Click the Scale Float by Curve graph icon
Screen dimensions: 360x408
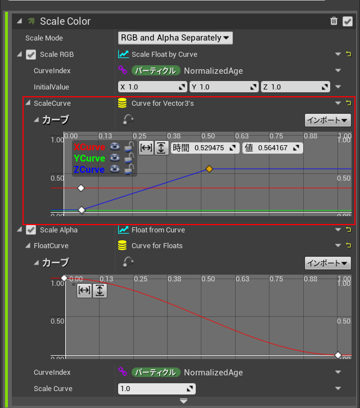click(x=123, y=54)
